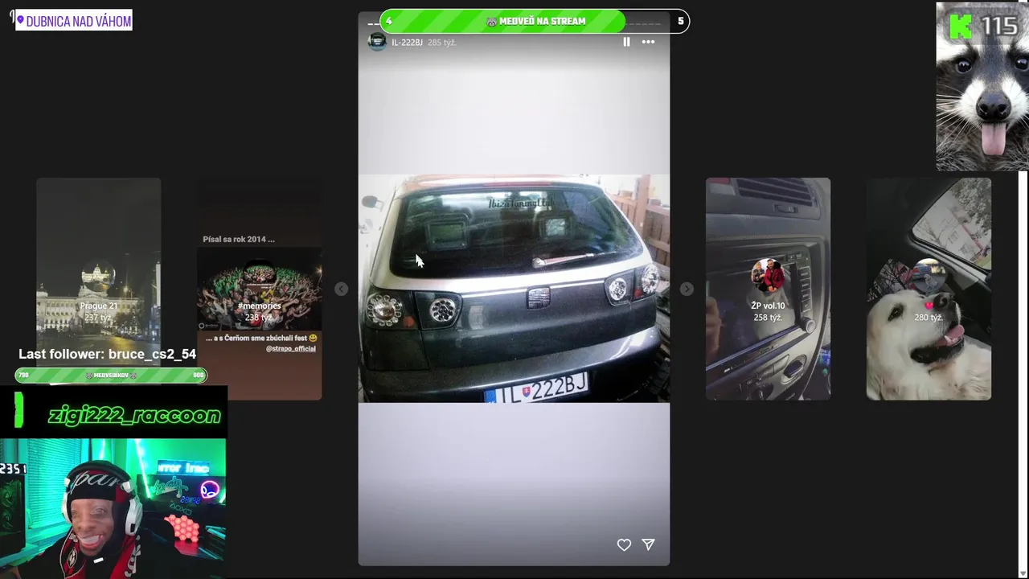Click the Písal sa rok 2014 caption
The image size is (1029, 579).
tap(239, 239)
